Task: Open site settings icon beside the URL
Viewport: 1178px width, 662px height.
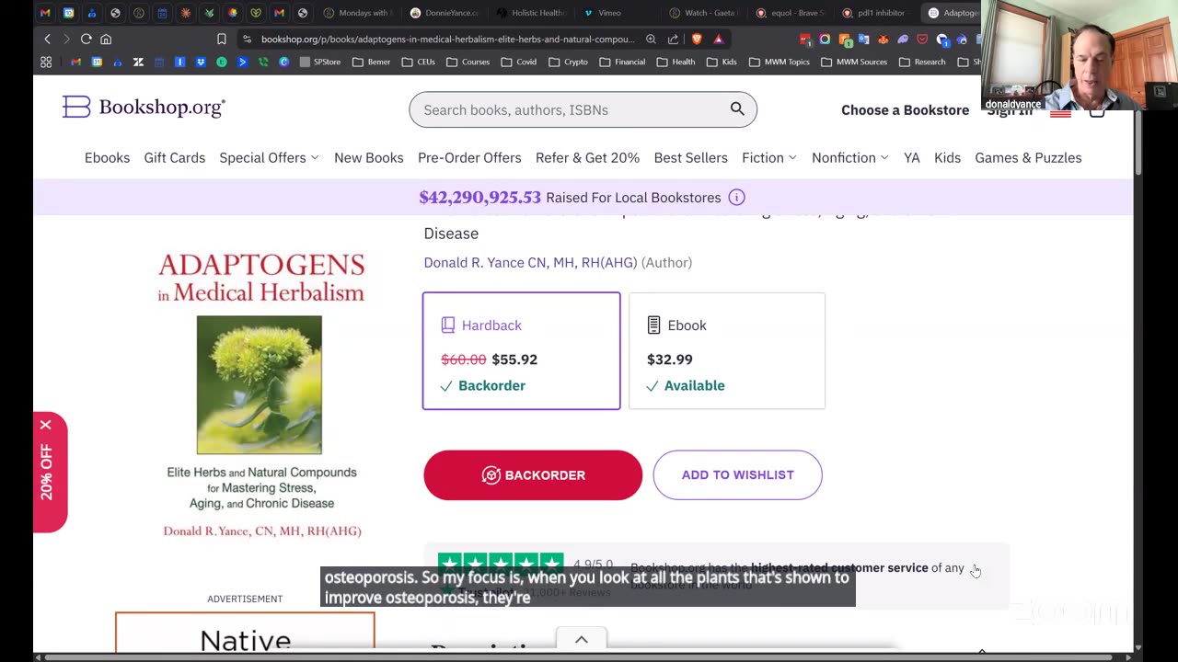Action: point(247,39)
